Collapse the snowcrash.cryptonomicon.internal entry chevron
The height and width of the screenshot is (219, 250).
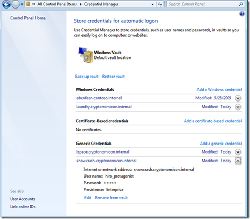click(x=238, y=161)
